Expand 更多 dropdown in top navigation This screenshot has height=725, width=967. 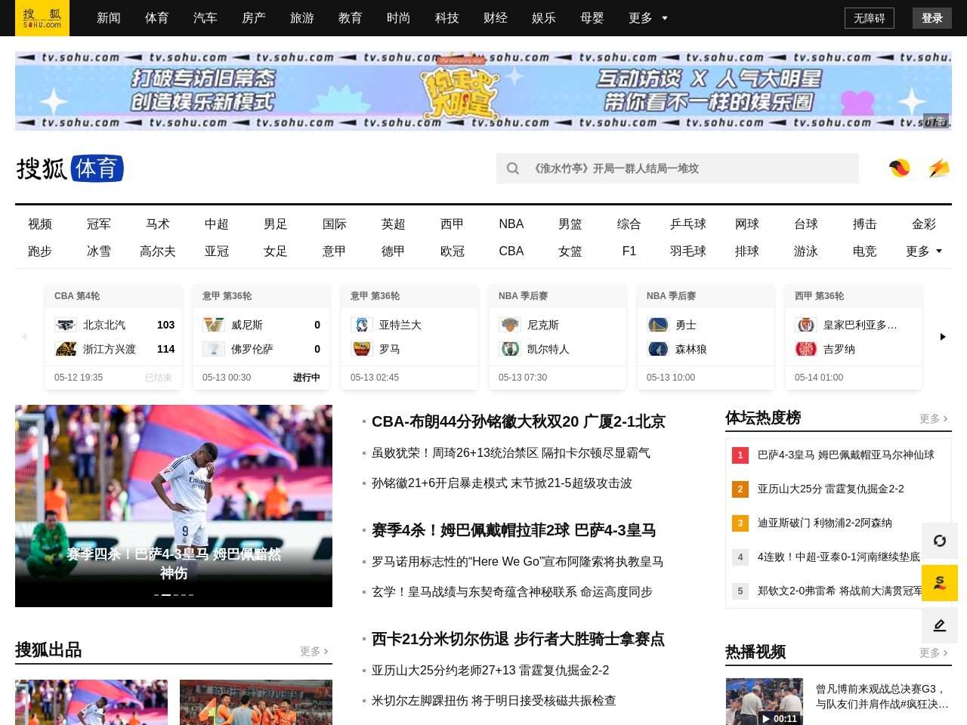pos(648,18)
